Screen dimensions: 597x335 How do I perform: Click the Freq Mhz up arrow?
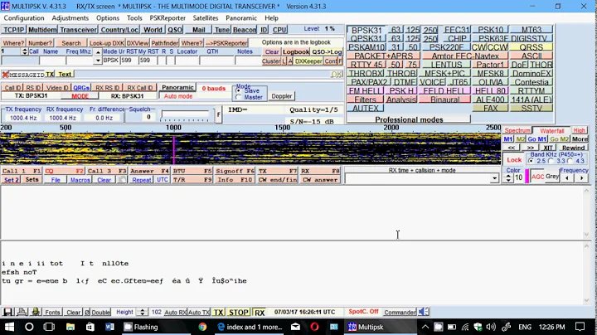click(98, 52)
